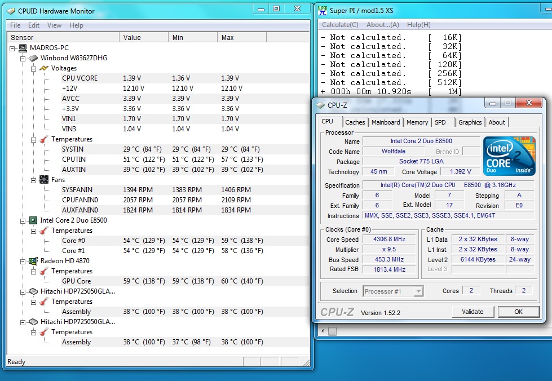Collapse the Voltages node

point(33,69)
